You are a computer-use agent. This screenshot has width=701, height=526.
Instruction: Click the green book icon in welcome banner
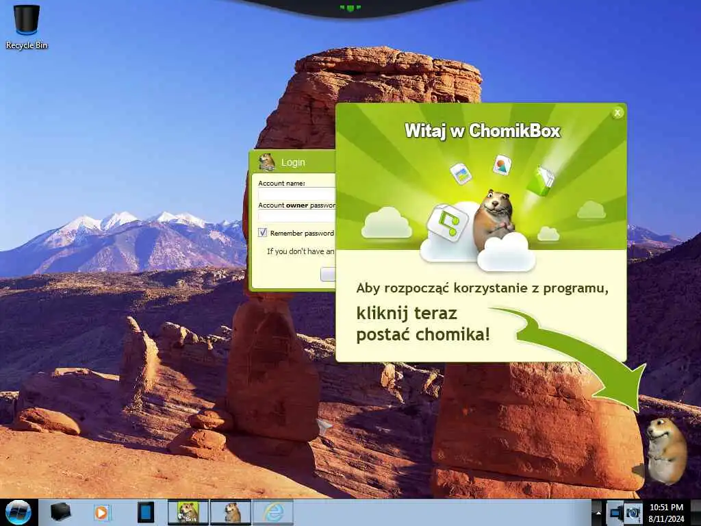(x=541, y=181)
